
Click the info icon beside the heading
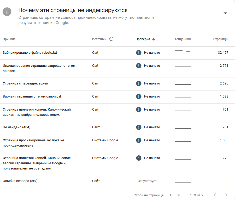(x=7, y=12)
